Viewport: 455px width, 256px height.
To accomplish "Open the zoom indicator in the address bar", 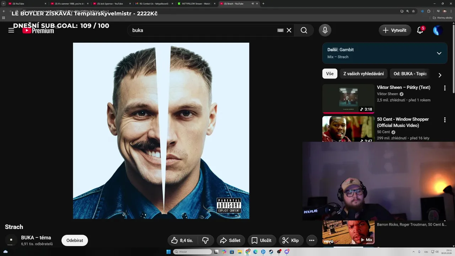I will click(x=408, y=11).
